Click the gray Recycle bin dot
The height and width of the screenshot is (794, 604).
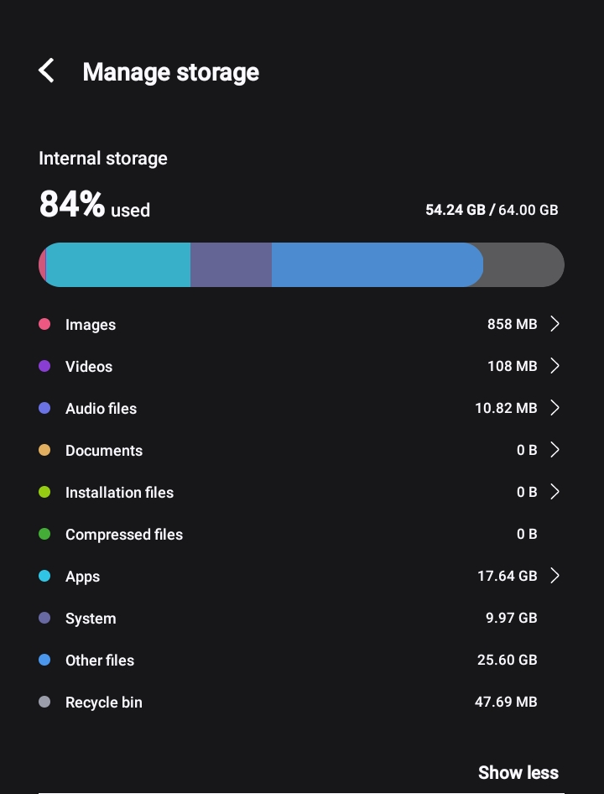44,702
